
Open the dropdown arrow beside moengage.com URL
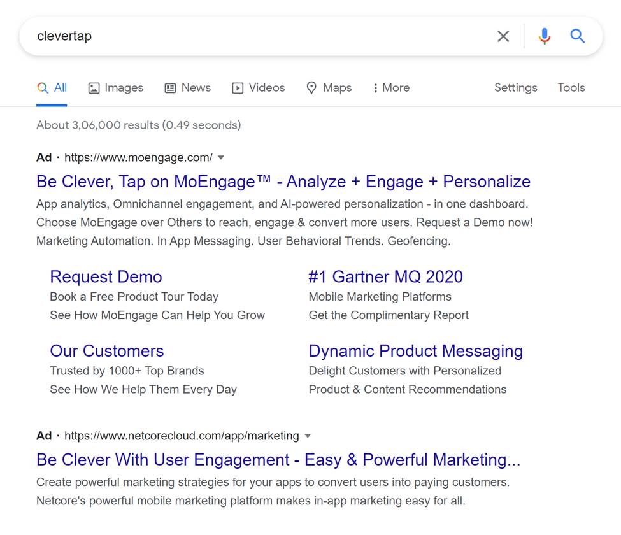(x=221, y=157)
